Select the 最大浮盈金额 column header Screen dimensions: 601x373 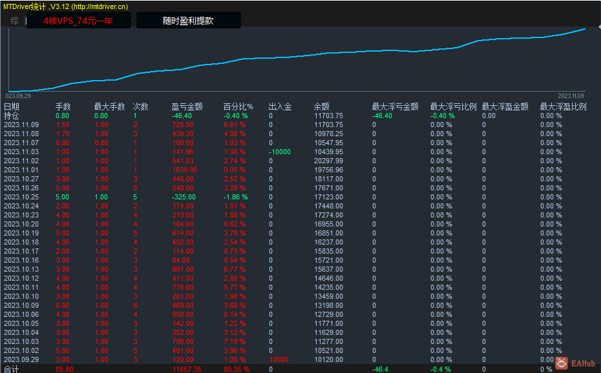(505, 106)
